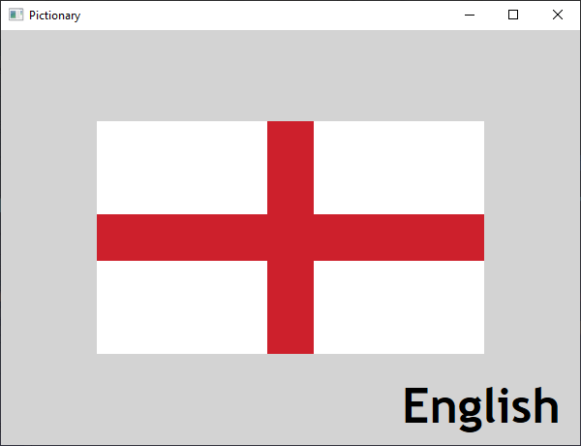Click the English language label
Viewport: 581px width, 446px height.
(481, 408)
